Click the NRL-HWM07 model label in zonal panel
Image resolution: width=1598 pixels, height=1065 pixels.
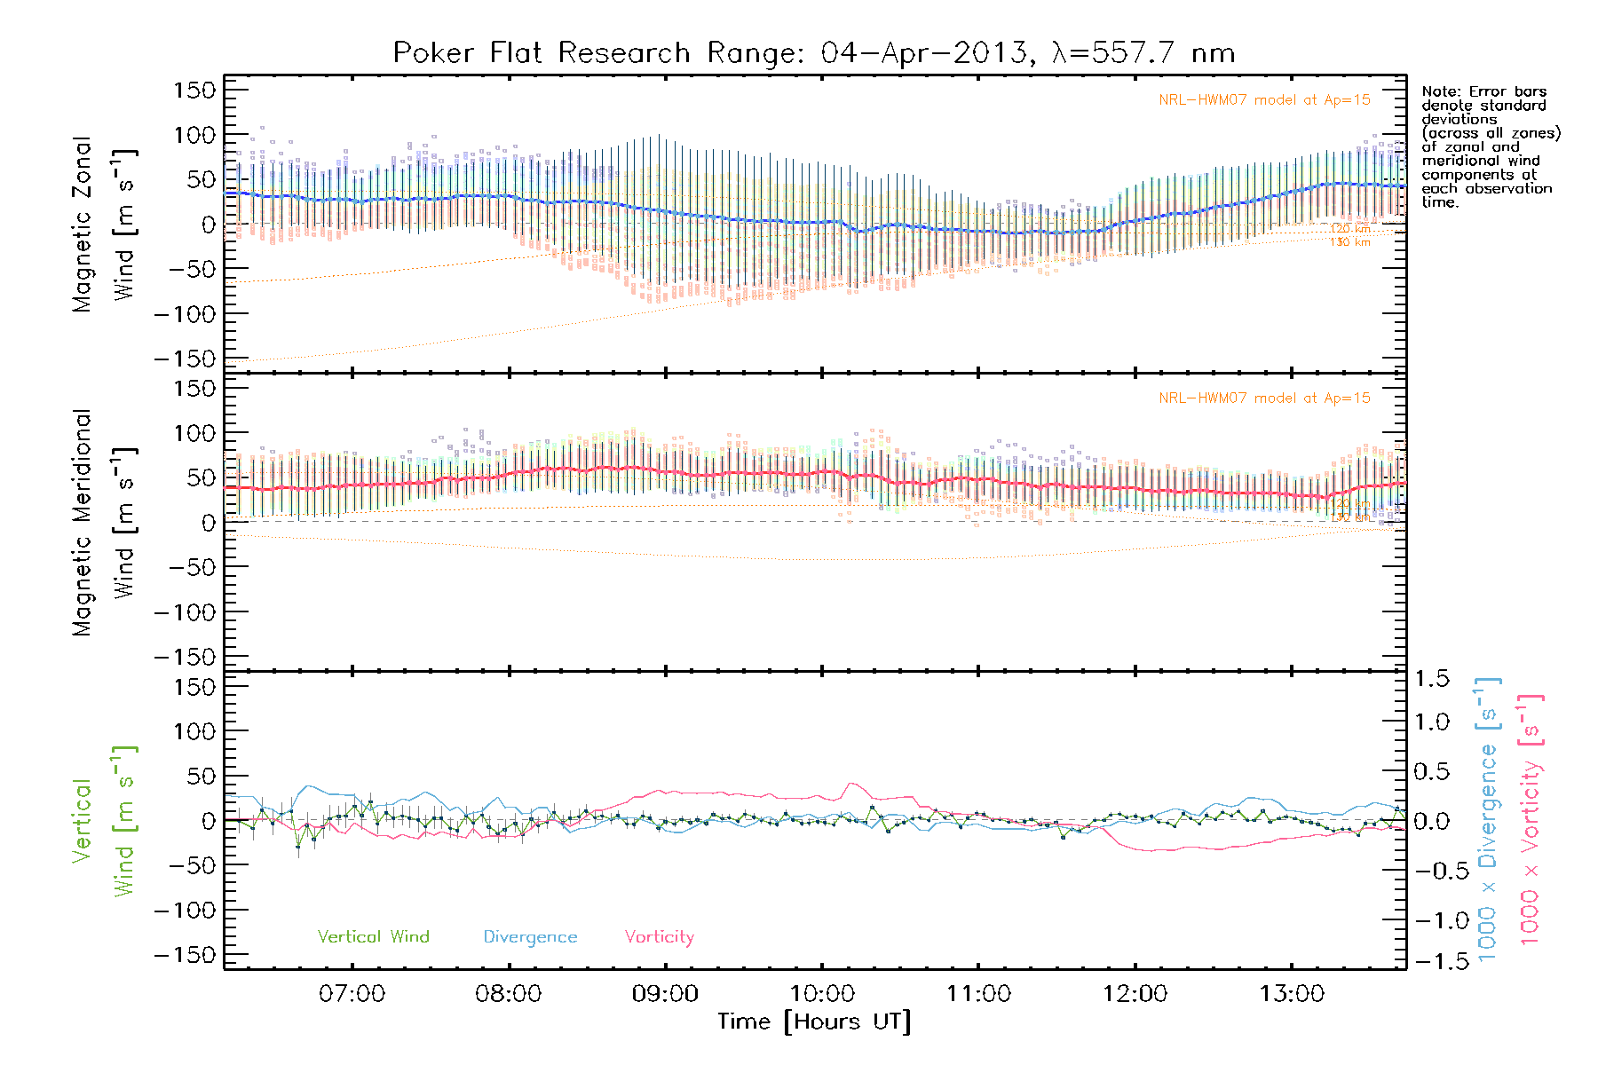pos(1264,100)
